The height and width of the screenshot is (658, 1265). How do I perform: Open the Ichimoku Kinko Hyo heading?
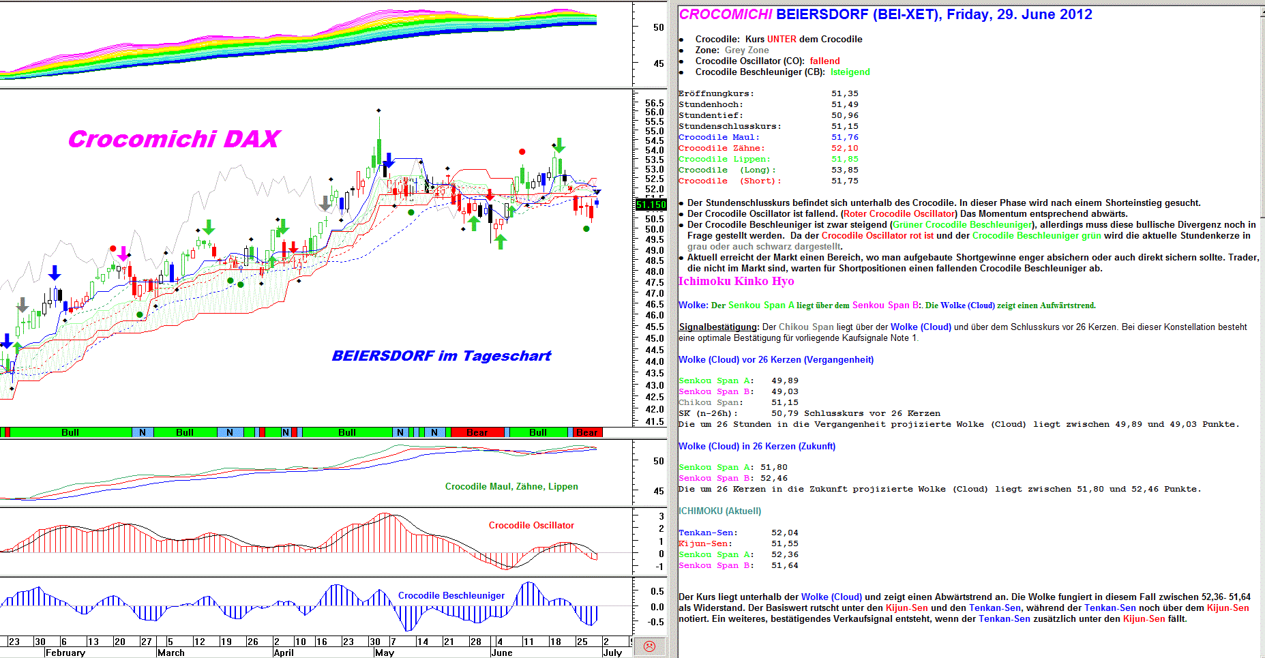[x=736, y=281]
